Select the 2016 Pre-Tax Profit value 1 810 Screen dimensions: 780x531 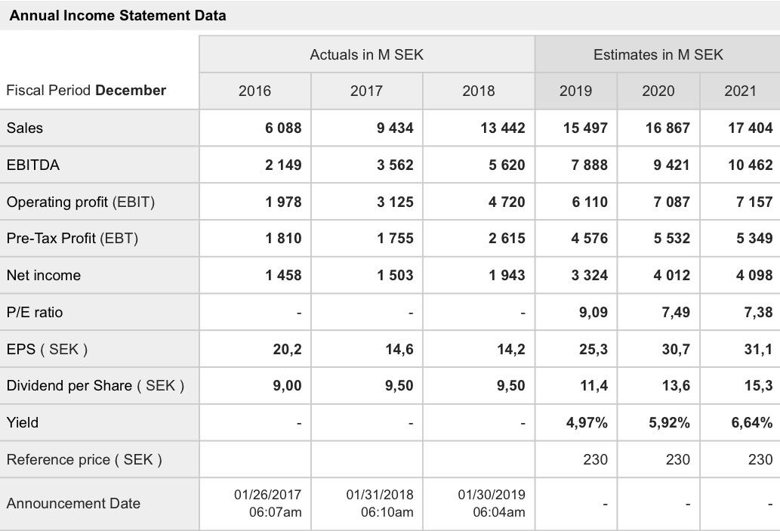coord(283,239)
